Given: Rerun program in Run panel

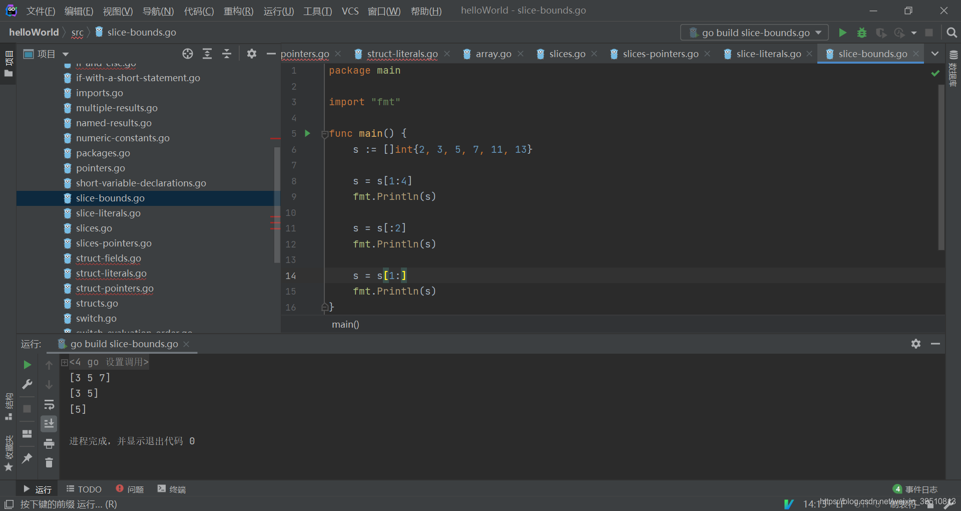Looking at the screenshot, I should point(27,365).
